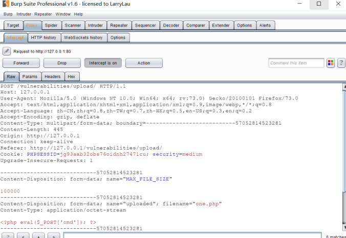Switch to the Decoder tab

pos(171,26)
